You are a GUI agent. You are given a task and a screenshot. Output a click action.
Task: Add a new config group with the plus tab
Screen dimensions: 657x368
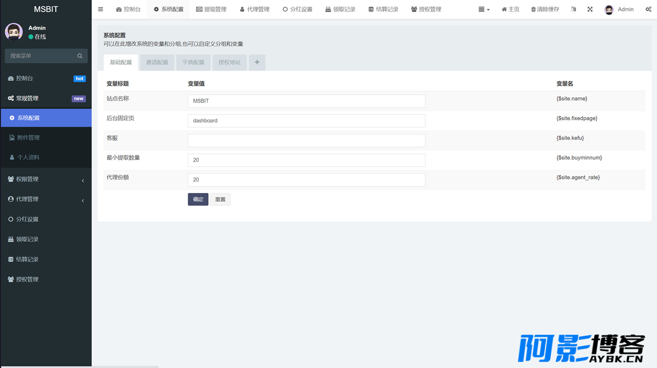point(257,62)
